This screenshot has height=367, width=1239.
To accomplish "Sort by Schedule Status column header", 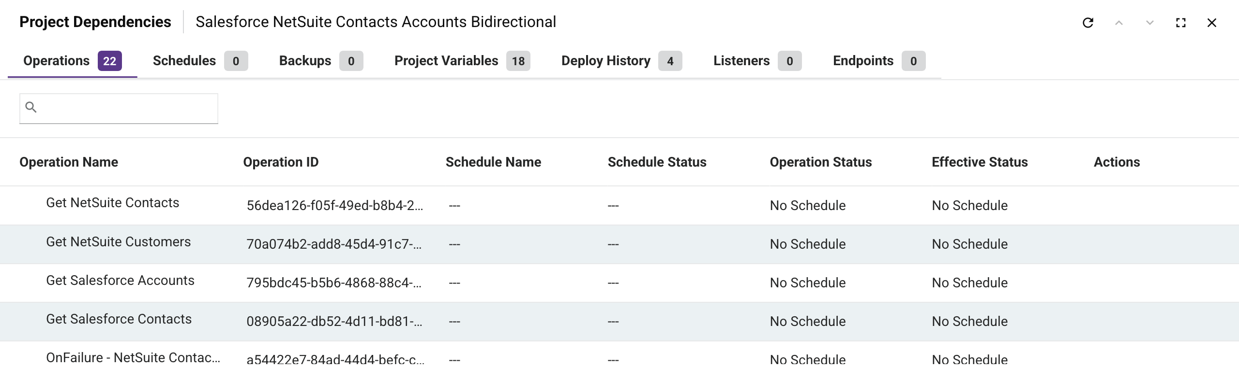I will [x=657, y=162].
